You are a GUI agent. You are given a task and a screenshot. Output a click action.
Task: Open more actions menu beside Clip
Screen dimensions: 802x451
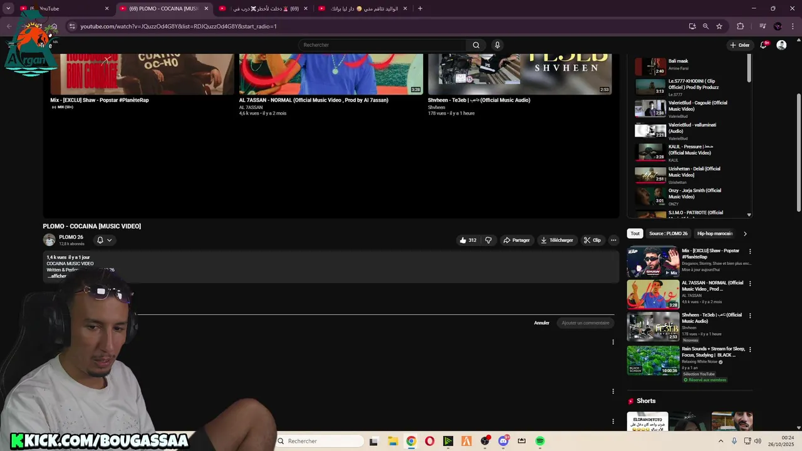click(x=613, y=240)
